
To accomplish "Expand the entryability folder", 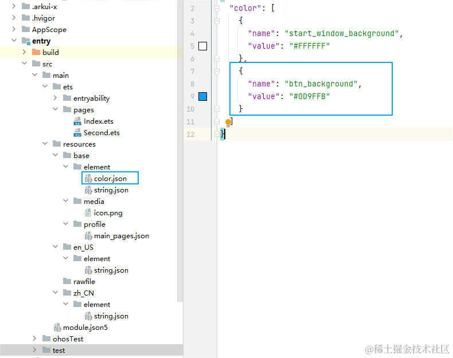I will [55, 98].
